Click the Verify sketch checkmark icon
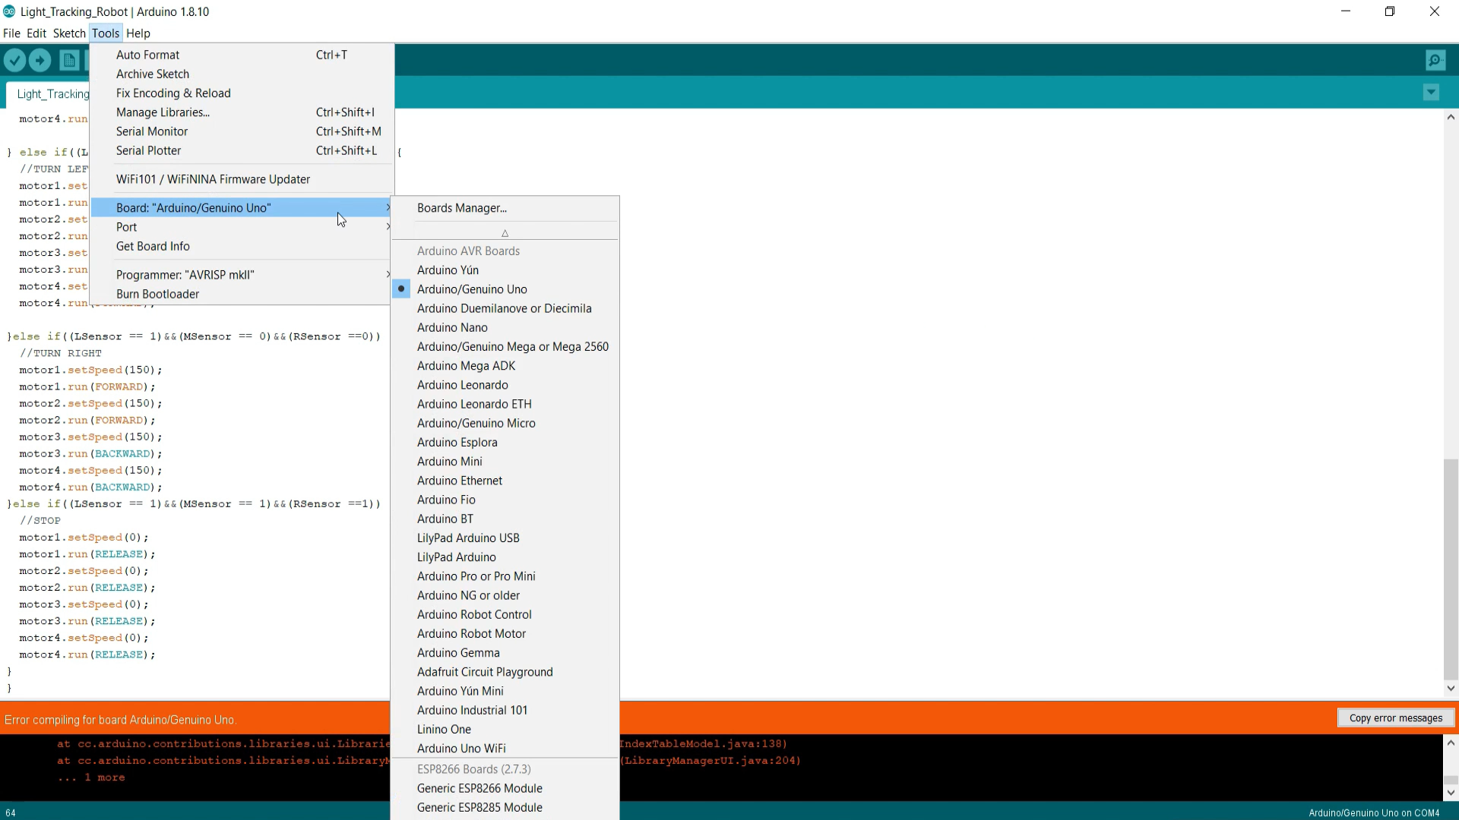This screenshot has height=820, width=1459. pos(14,60)
